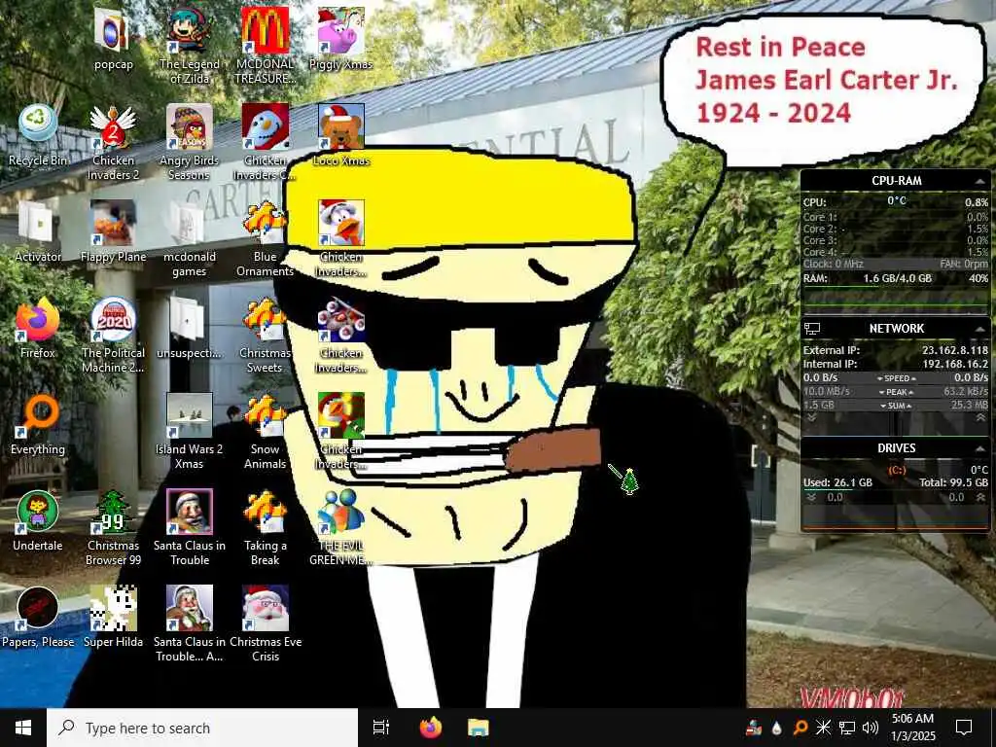Collapse the CPU-RAM widget arrow
Image resolution: width=996 pixels, height=747 pixels.
click(978, 181)
